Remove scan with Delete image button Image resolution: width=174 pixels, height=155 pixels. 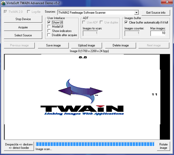121,45
